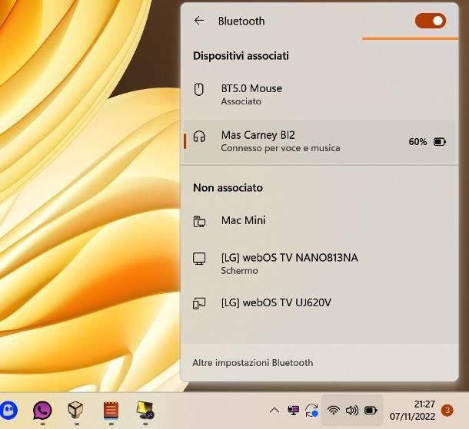Click the display icon for NANO813NA TV
Image resolution: width=469 pixels, height=429 pixels.
pos(199,259)
